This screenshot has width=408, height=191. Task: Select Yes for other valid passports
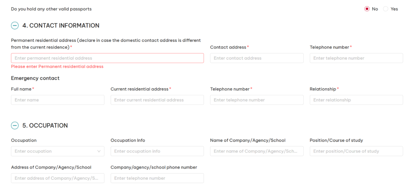click(386, 9)
